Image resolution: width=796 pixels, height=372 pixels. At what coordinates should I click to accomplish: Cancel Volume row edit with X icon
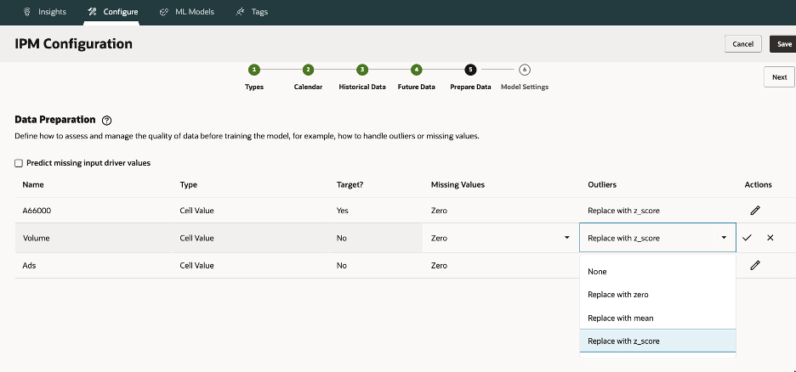click(770, 238)
